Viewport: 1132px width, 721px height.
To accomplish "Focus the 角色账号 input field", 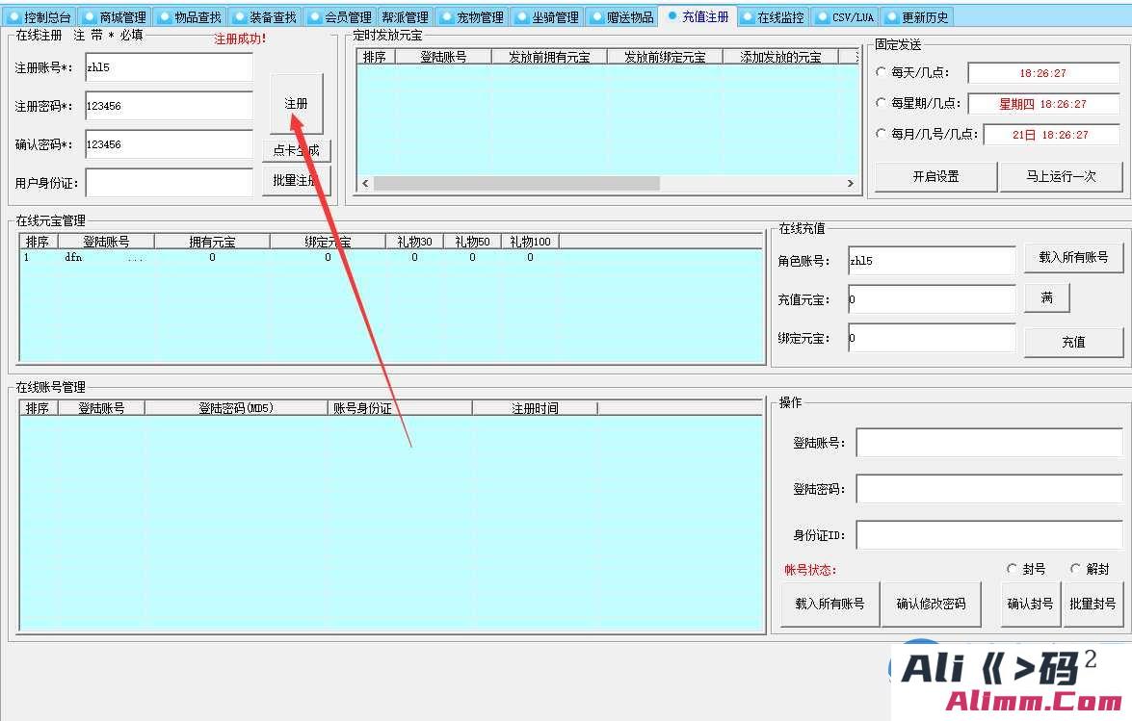I will (x=932, y=261).
